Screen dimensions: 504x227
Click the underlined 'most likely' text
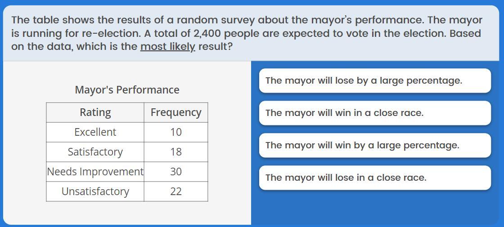pyautogui.click(x=167, y=47)
